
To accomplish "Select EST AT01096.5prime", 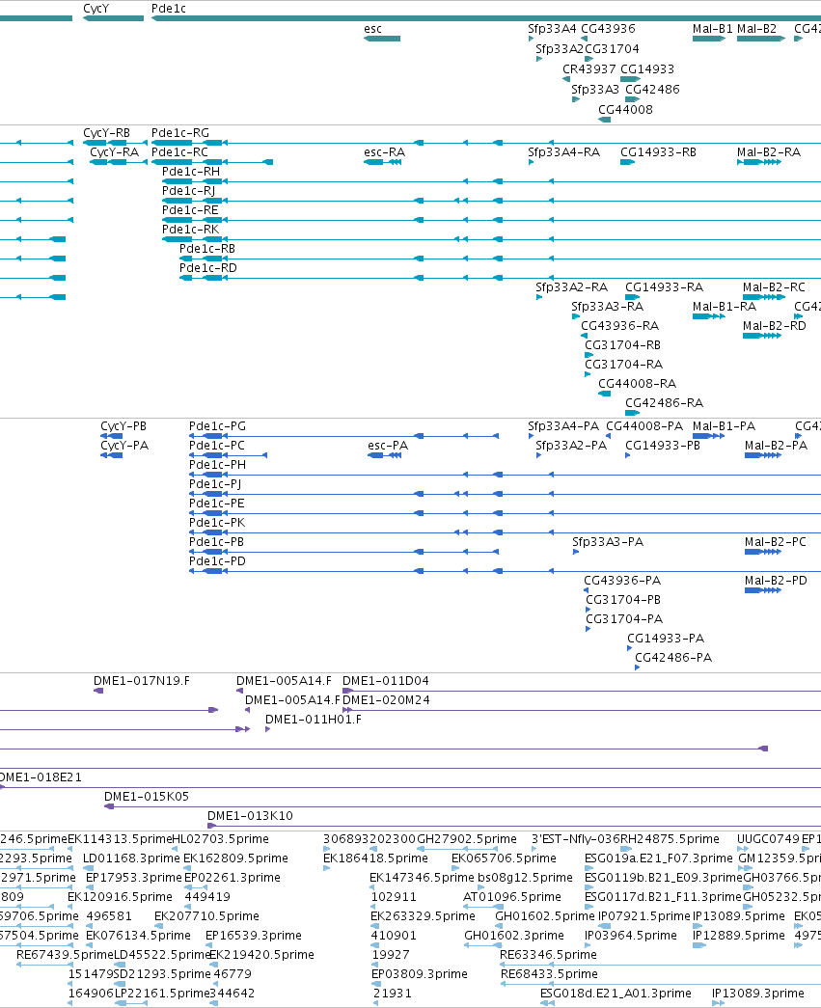I will point(512,897).
